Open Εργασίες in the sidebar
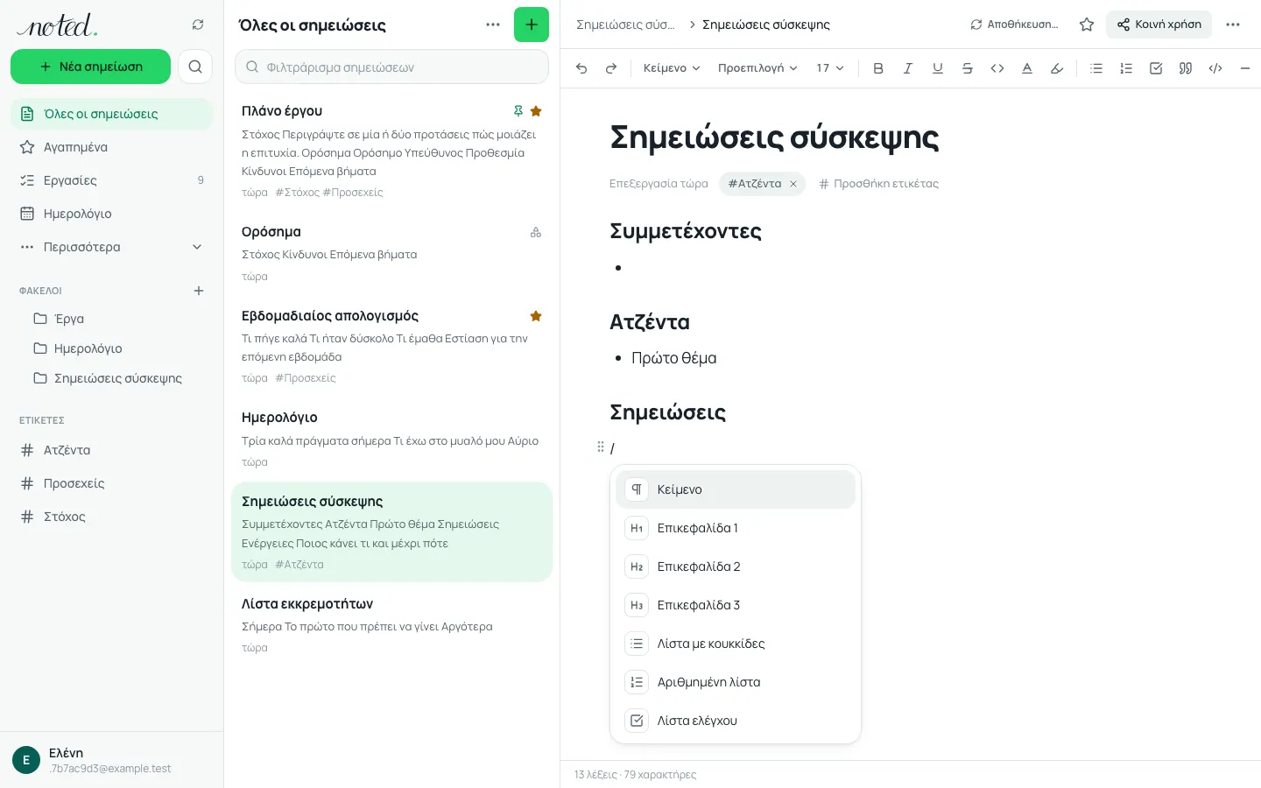Image resolution: width=1261 pixels, height=788 pixels. 111,180
